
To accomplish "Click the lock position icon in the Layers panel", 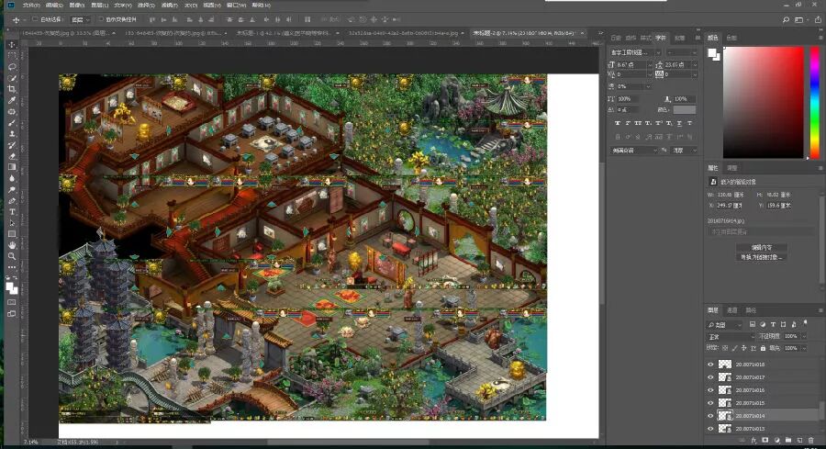I will coord(743,348).
